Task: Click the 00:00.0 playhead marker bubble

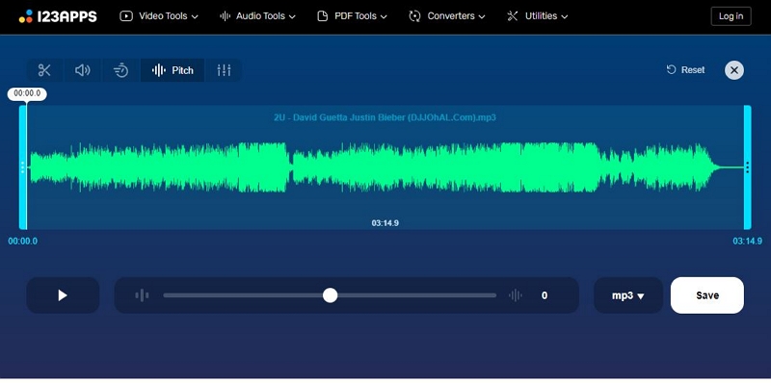Action: pyautogui.click(x=27, y=93)
